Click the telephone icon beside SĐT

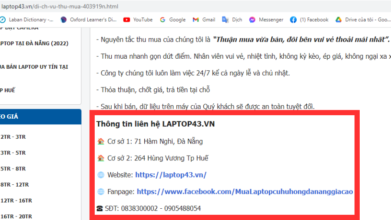tap(99, 208)
